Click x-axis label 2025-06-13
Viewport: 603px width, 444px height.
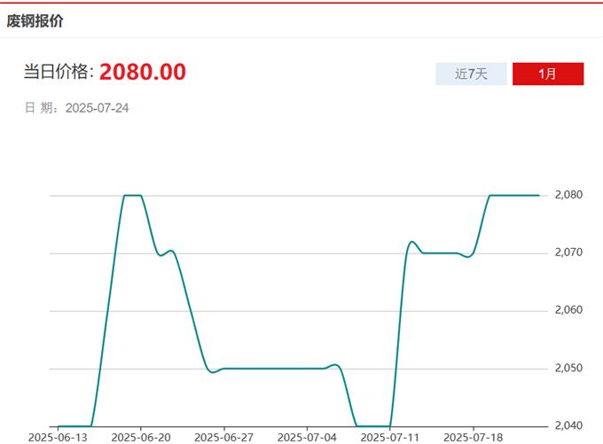(58, 438)
